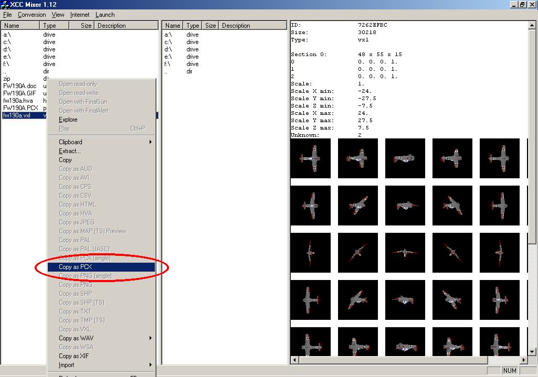Open the Launch menu
Image resolution: width=538 pixels, height=377 pixels.
click(x=105, y=15)
